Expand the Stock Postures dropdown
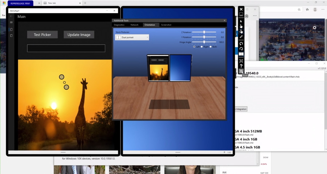Screen dimensions: 327x174 [132, 37]
